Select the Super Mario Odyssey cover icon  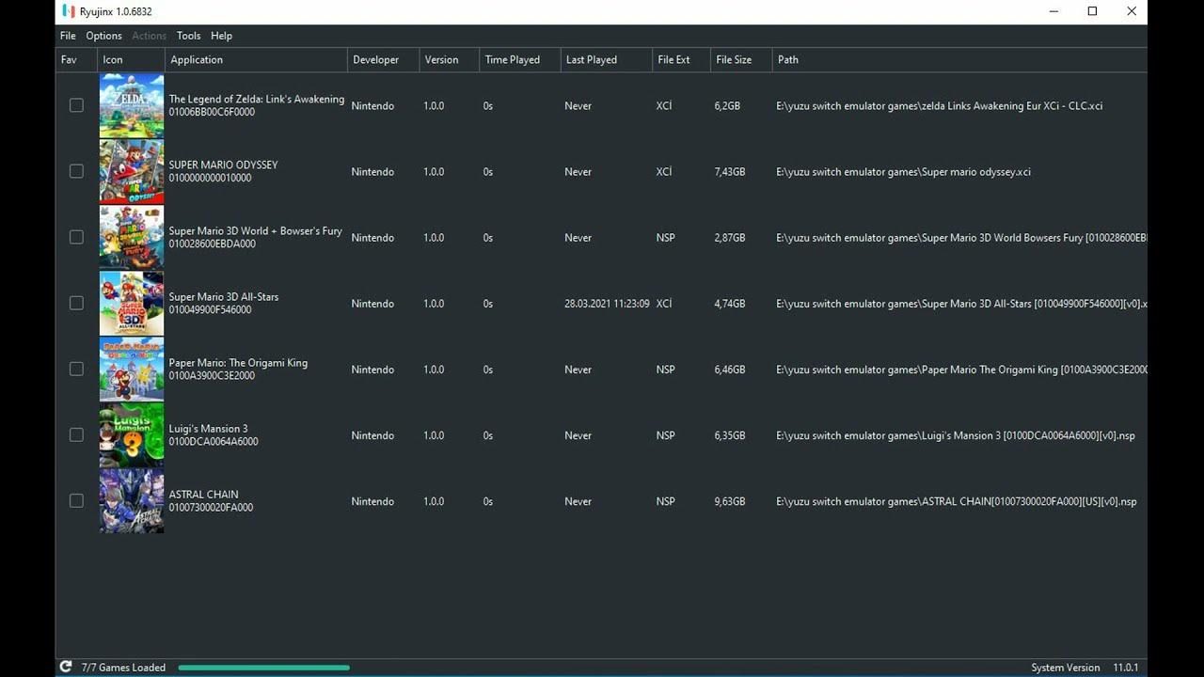point(132,172)
